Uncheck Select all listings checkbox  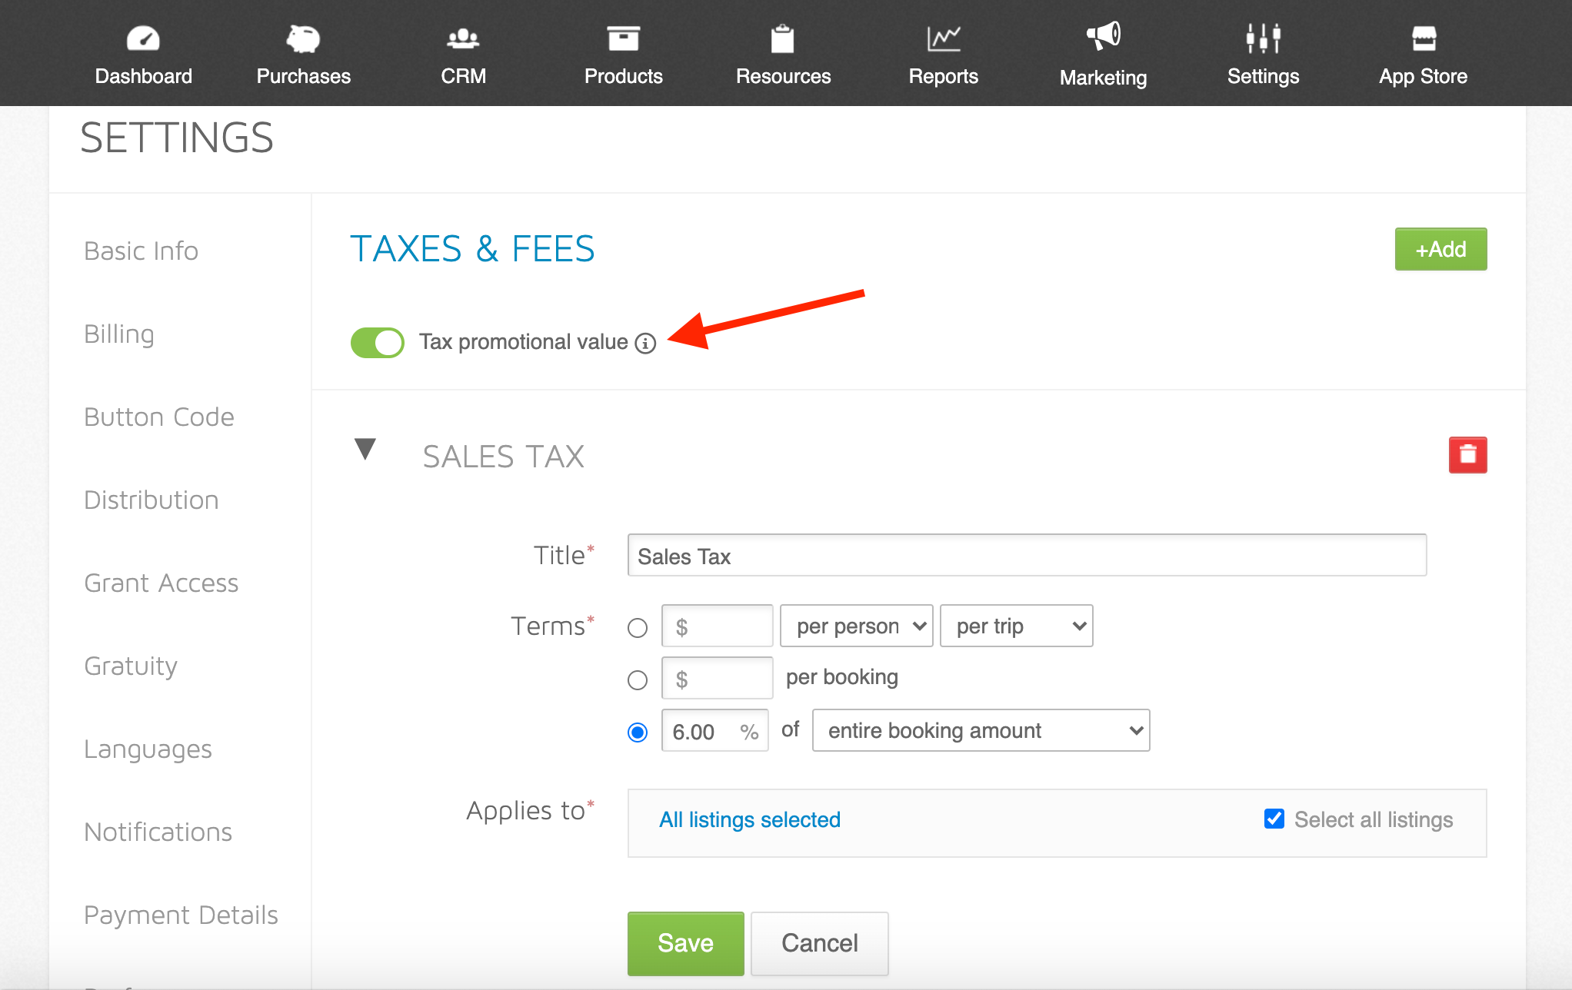pos(1274,819)
